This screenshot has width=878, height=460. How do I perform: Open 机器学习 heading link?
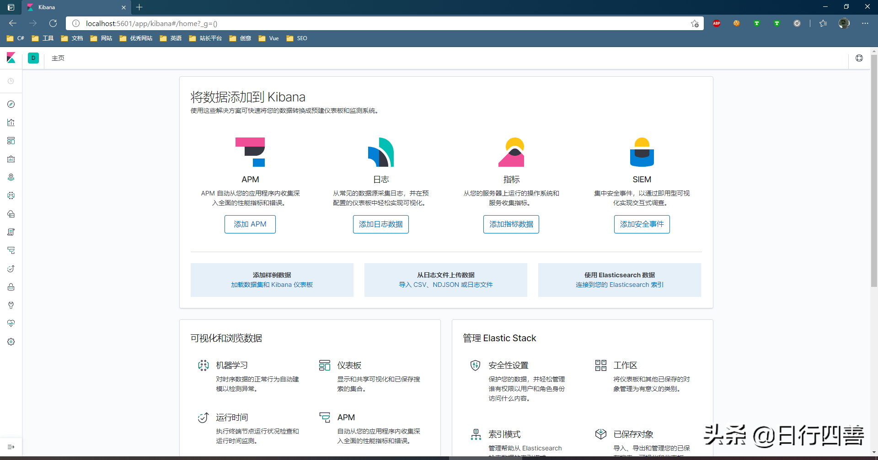(232, 365)
